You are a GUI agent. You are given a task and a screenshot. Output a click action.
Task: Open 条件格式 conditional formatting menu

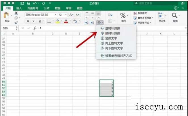point(141,13)
